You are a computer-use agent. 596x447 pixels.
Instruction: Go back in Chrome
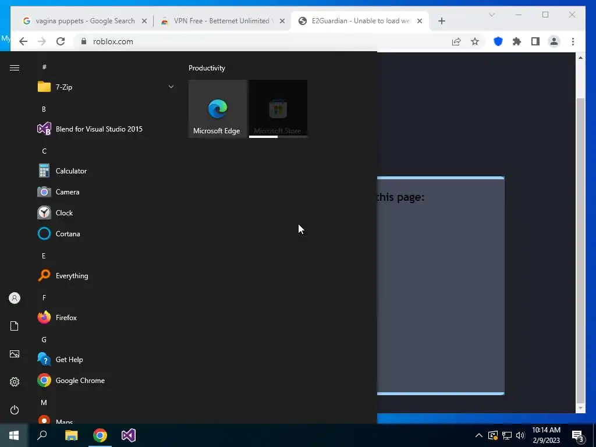pyautogui.click(x=23, y=41)
